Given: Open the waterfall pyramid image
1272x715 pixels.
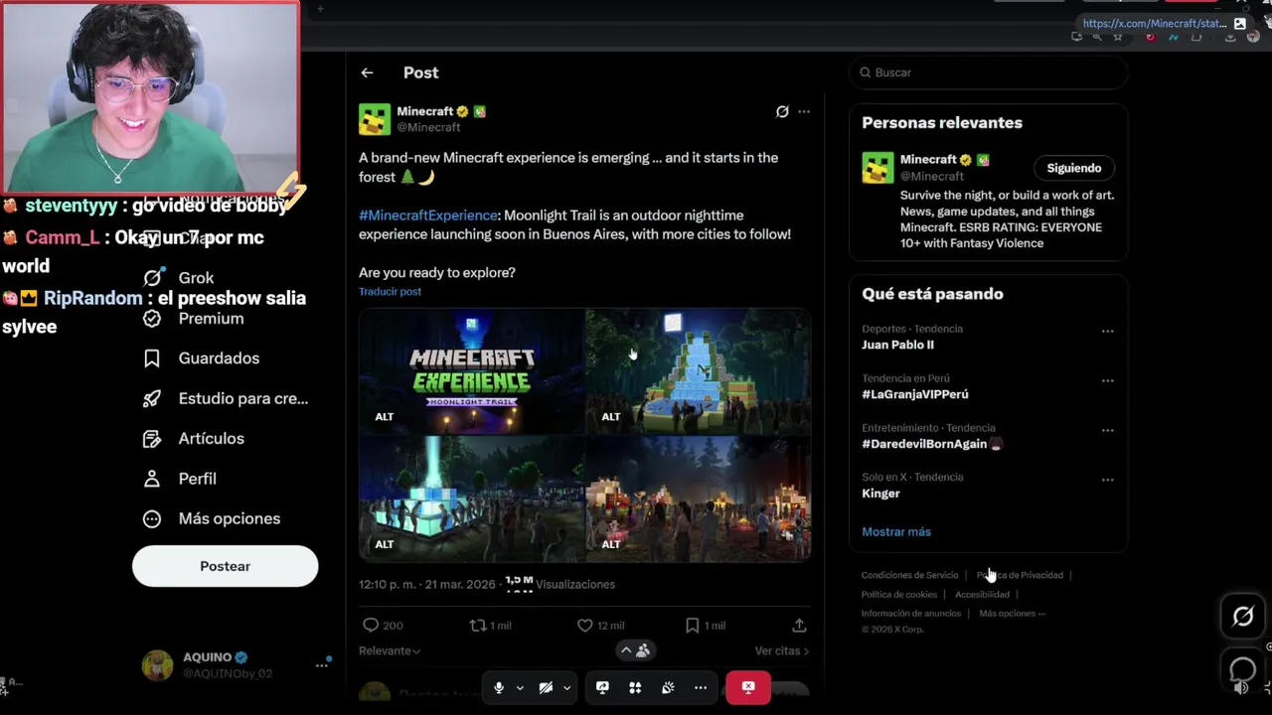Looking at the screenshot, I should point(699,371).
